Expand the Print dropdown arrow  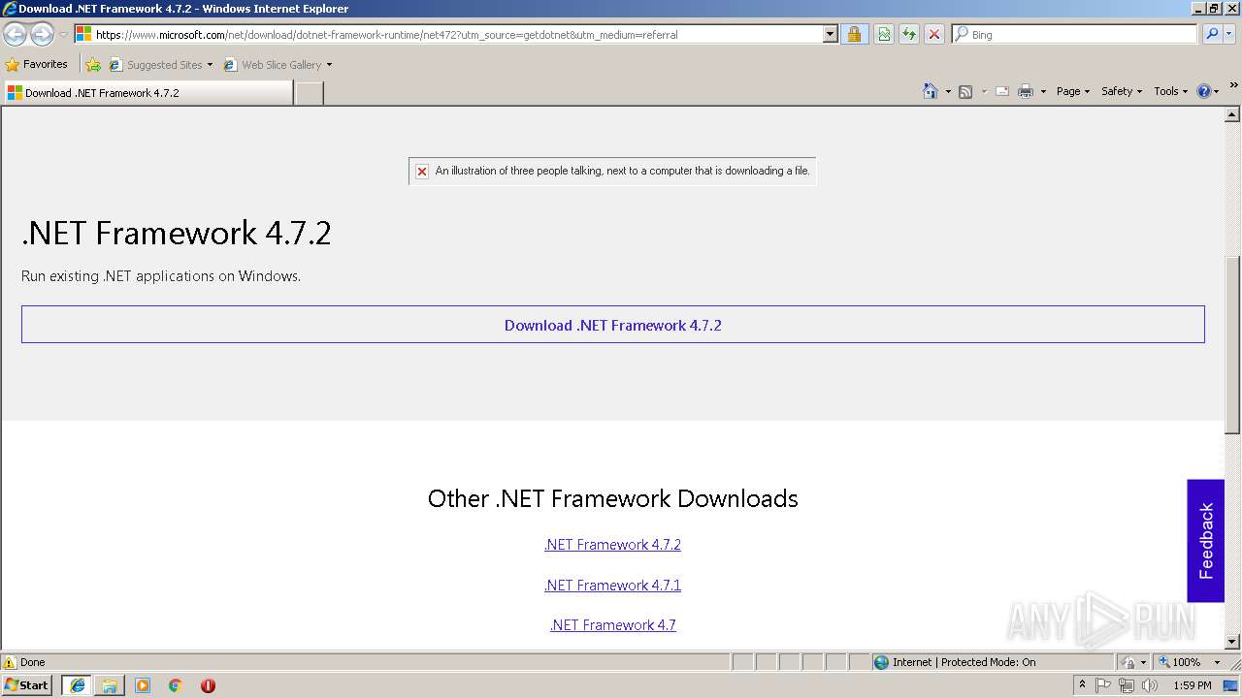coord(1043,91)
